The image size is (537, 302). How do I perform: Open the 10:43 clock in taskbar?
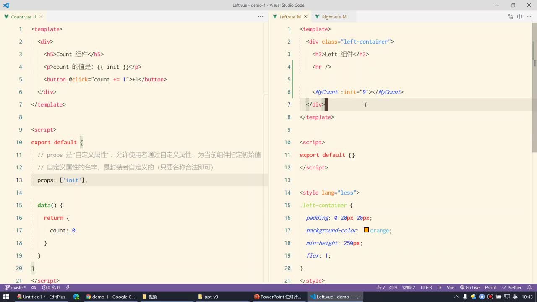click(x=527, y=297)
